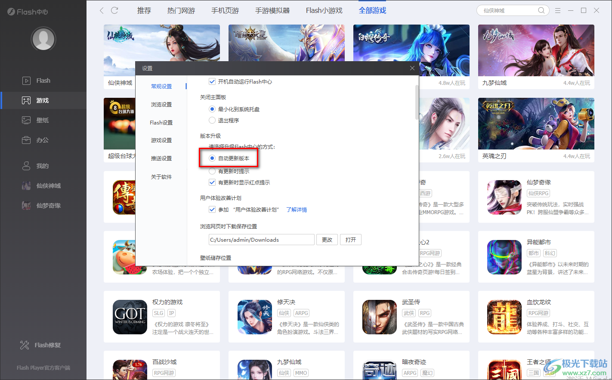Select the 游戏 sidebar entry
Image resolution: width=612 pixels, height=380 pixels.
pyautogui.click(x=43, y=100)
